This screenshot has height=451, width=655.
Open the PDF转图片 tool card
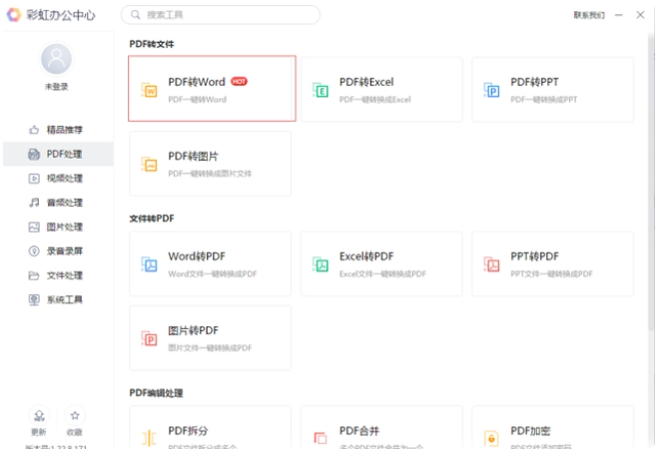pyautogui.click(x=210, y=164)
